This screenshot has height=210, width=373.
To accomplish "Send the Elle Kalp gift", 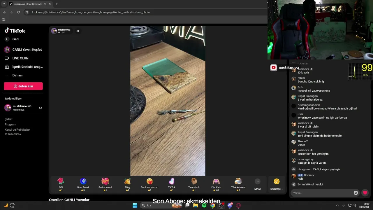I will click(x=216, y=185).
